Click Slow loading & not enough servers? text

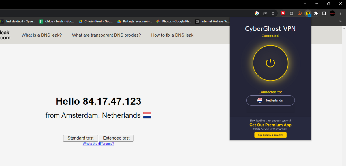point(270,121)
